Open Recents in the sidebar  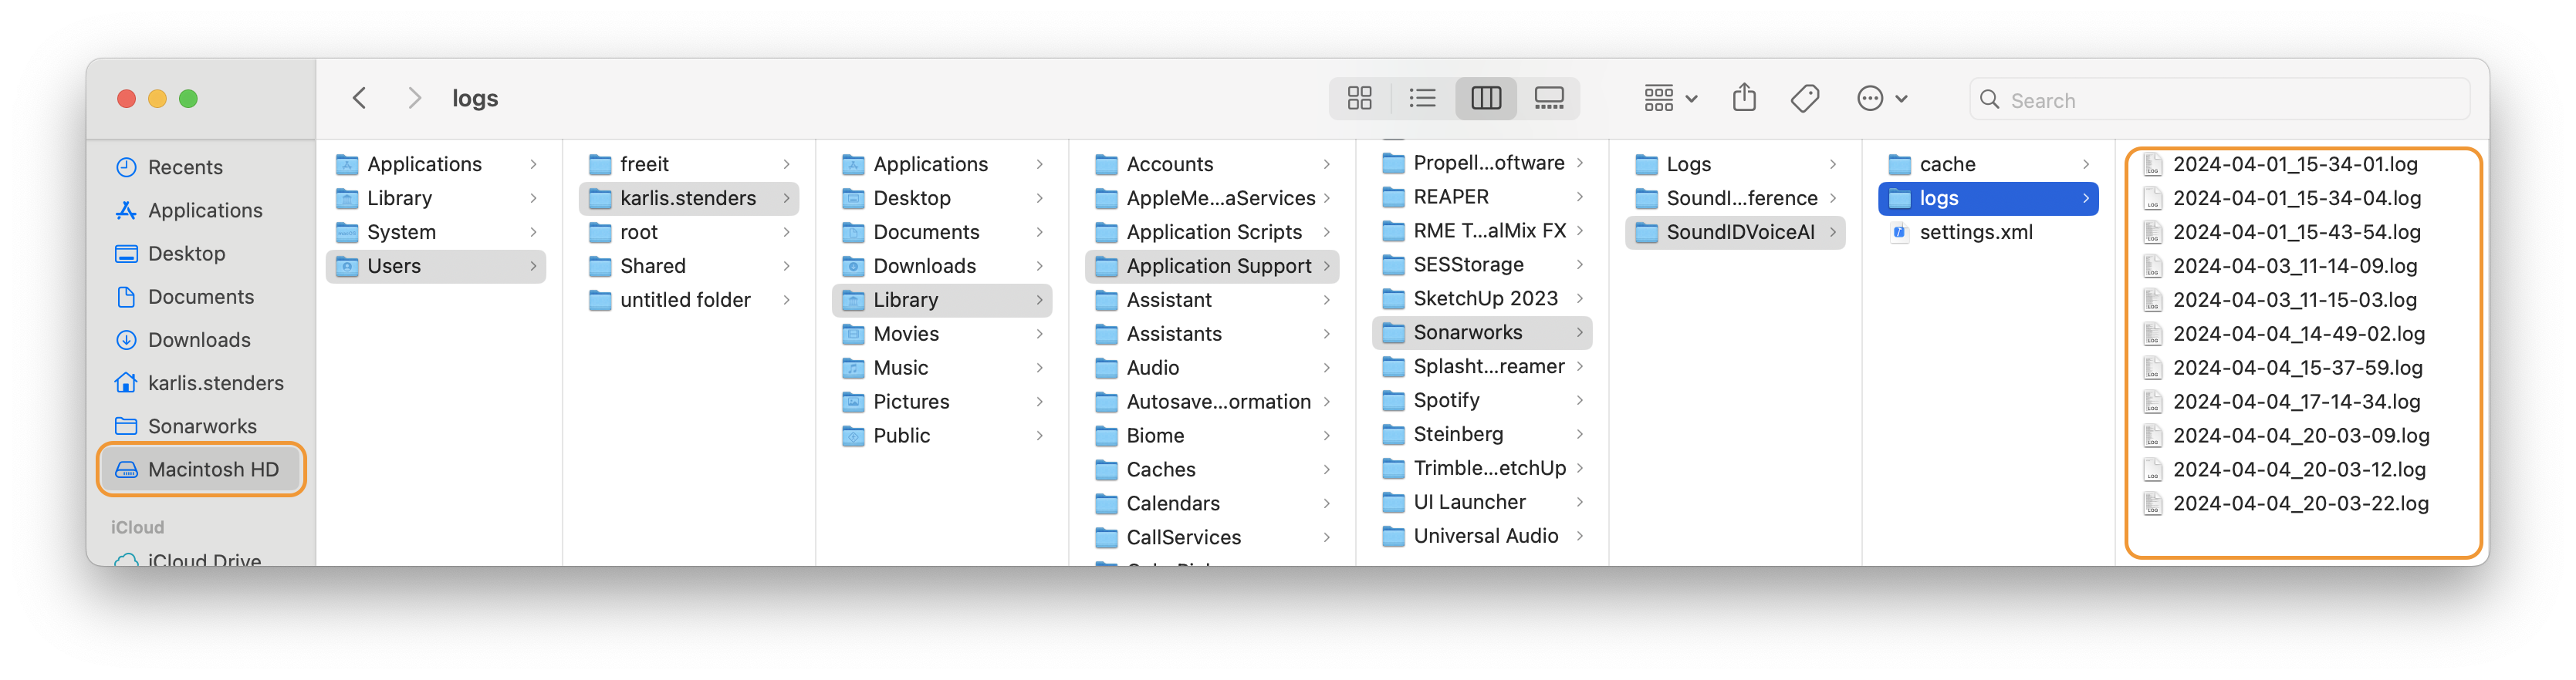point(185,167)
